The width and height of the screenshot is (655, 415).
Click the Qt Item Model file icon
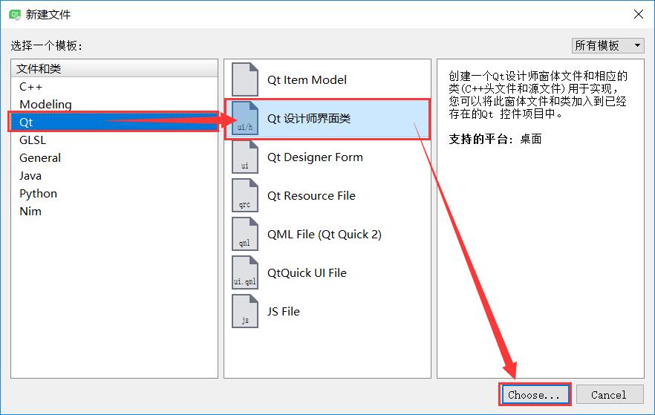[x=245, y=80]
